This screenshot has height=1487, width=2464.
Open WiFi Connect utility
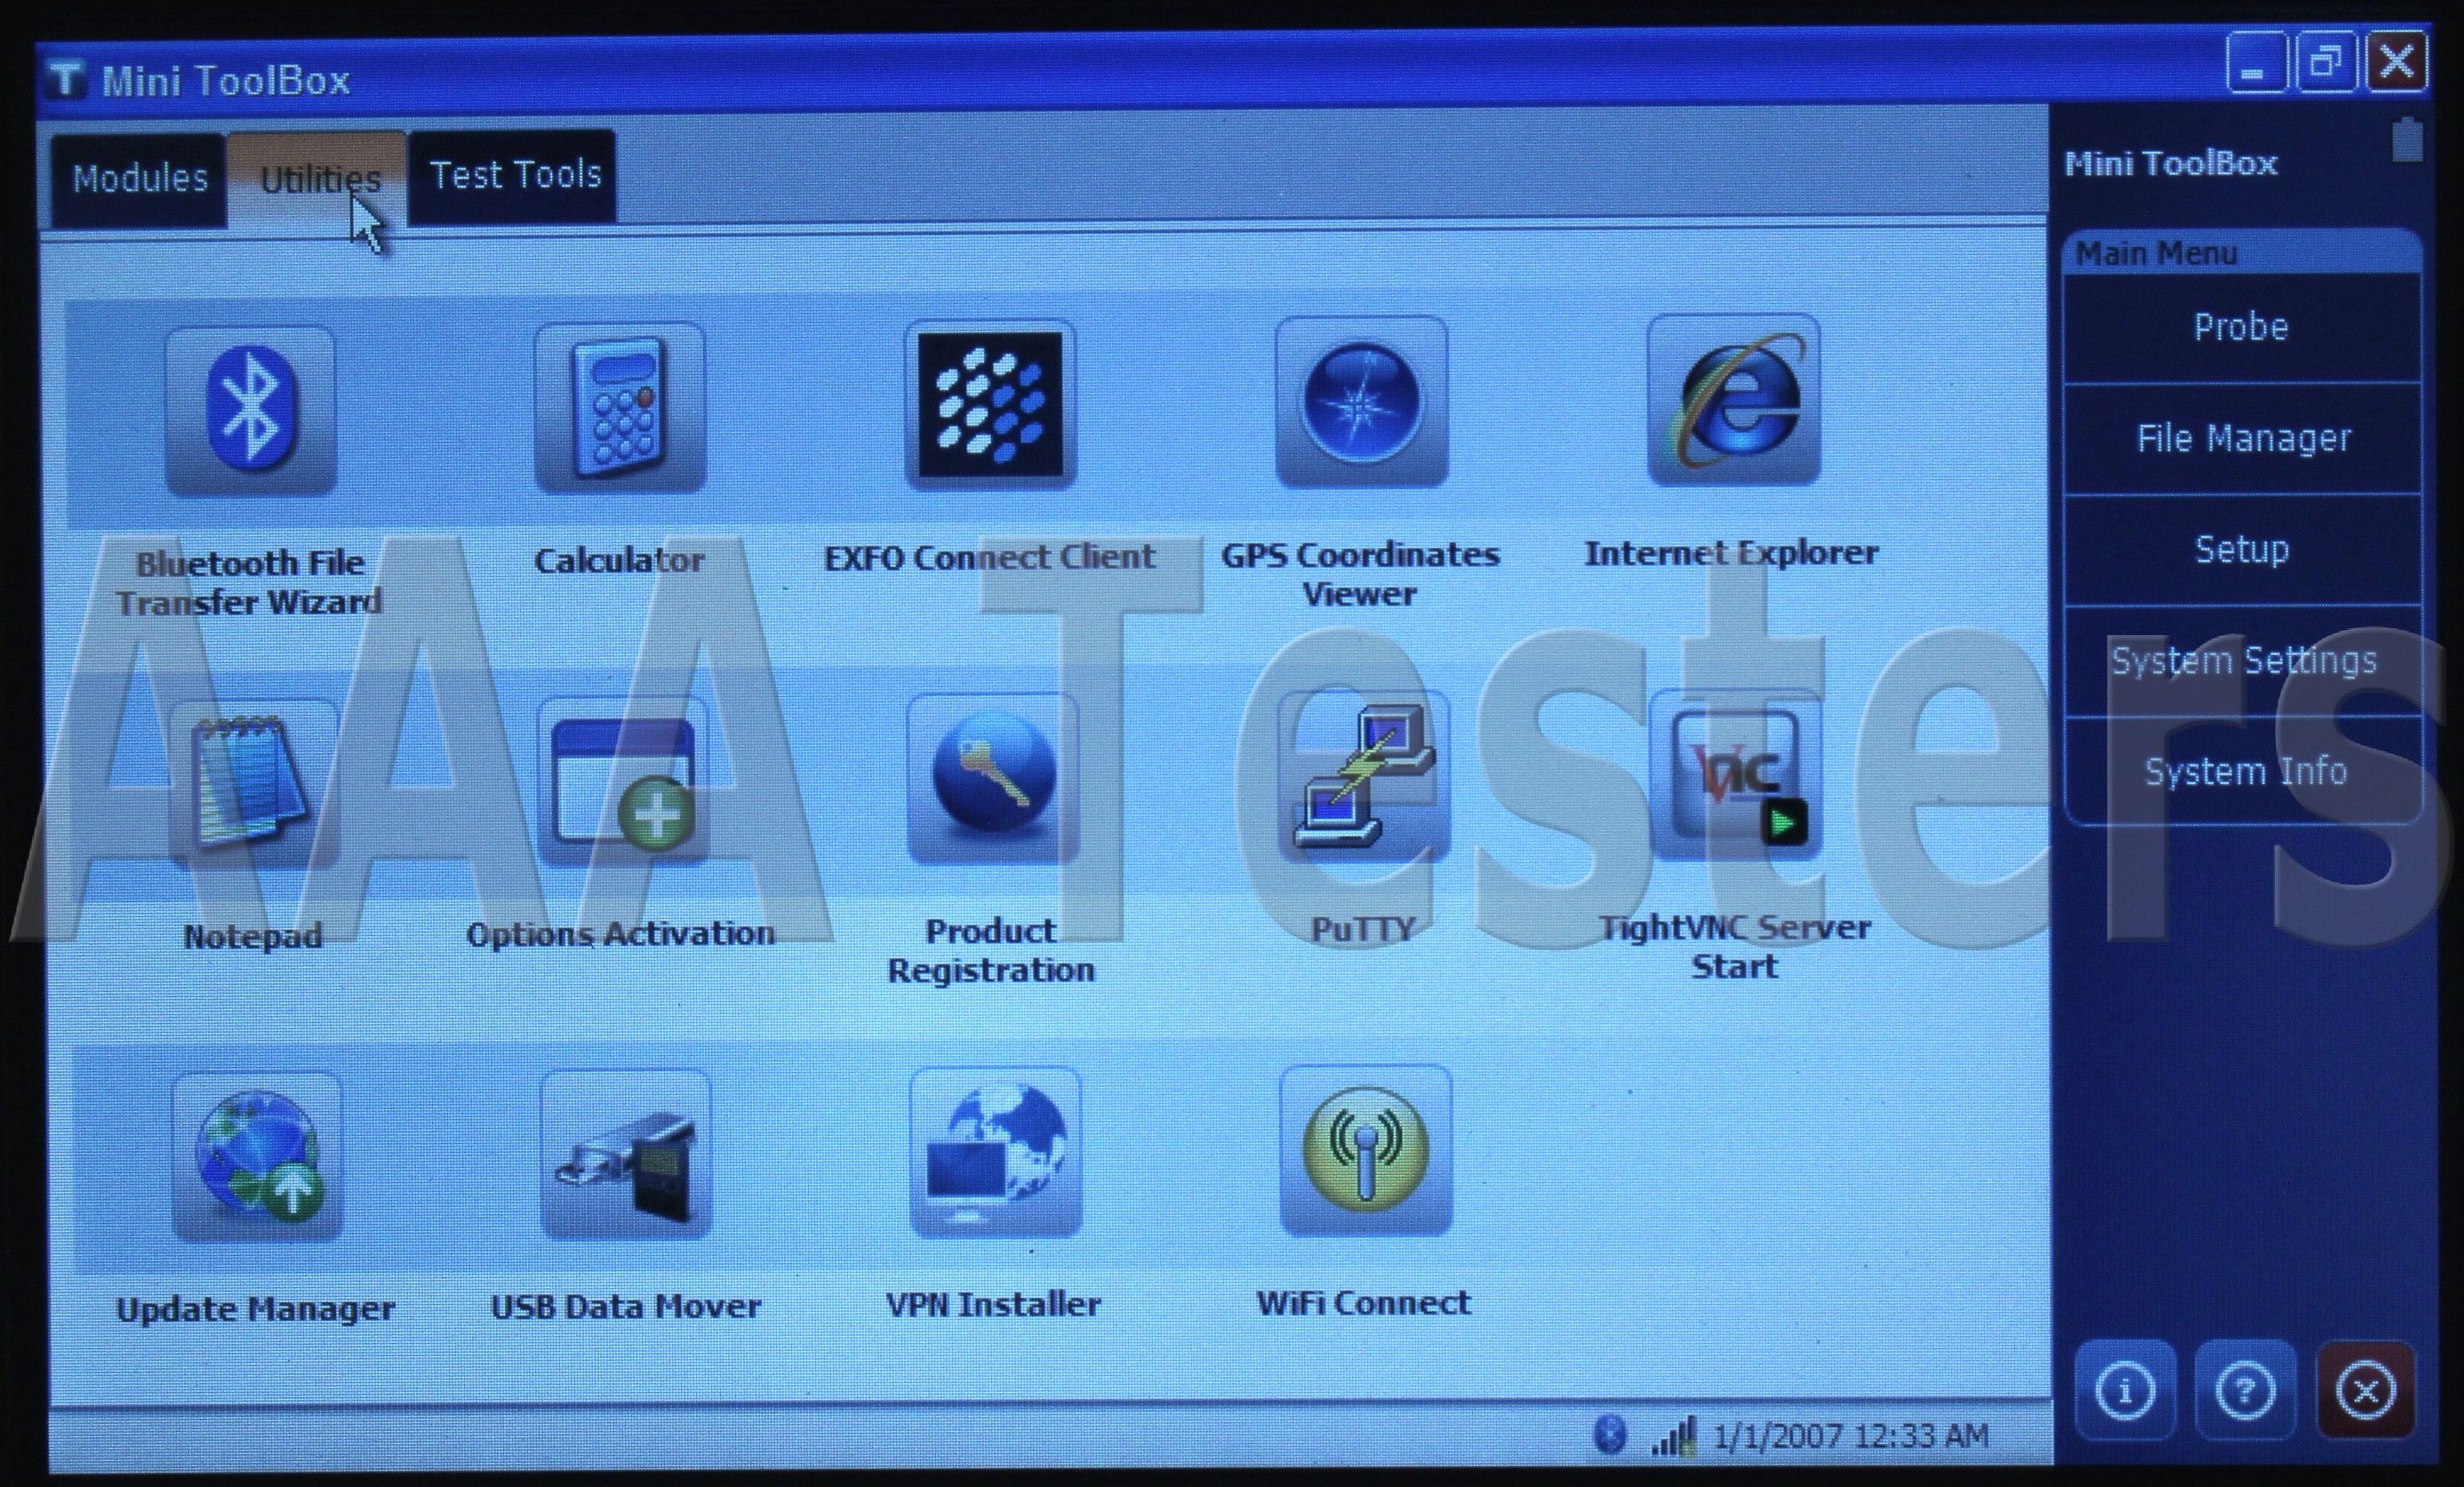pyautogui.click(x=1365, y=1150)
